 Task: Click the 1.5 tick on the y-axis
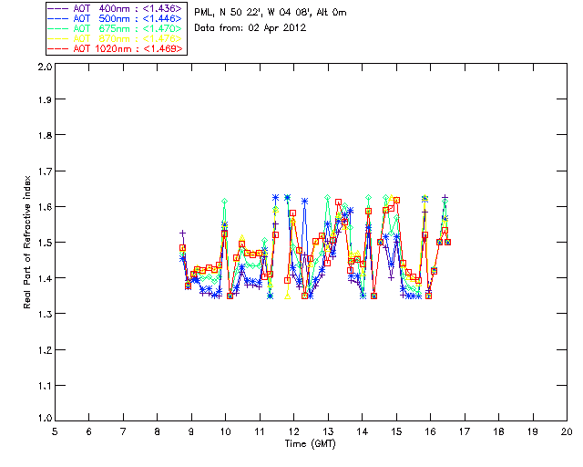click(x=44, y=243)
